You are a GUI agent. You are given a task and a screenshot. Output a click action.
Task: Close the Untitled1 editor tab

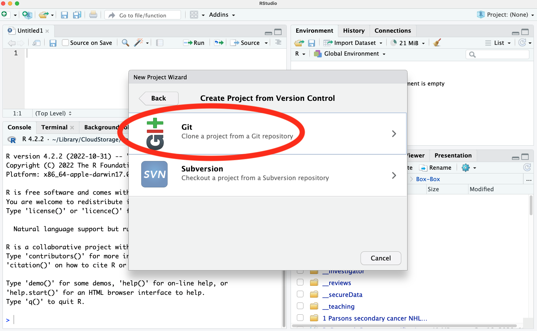(47, 31)
